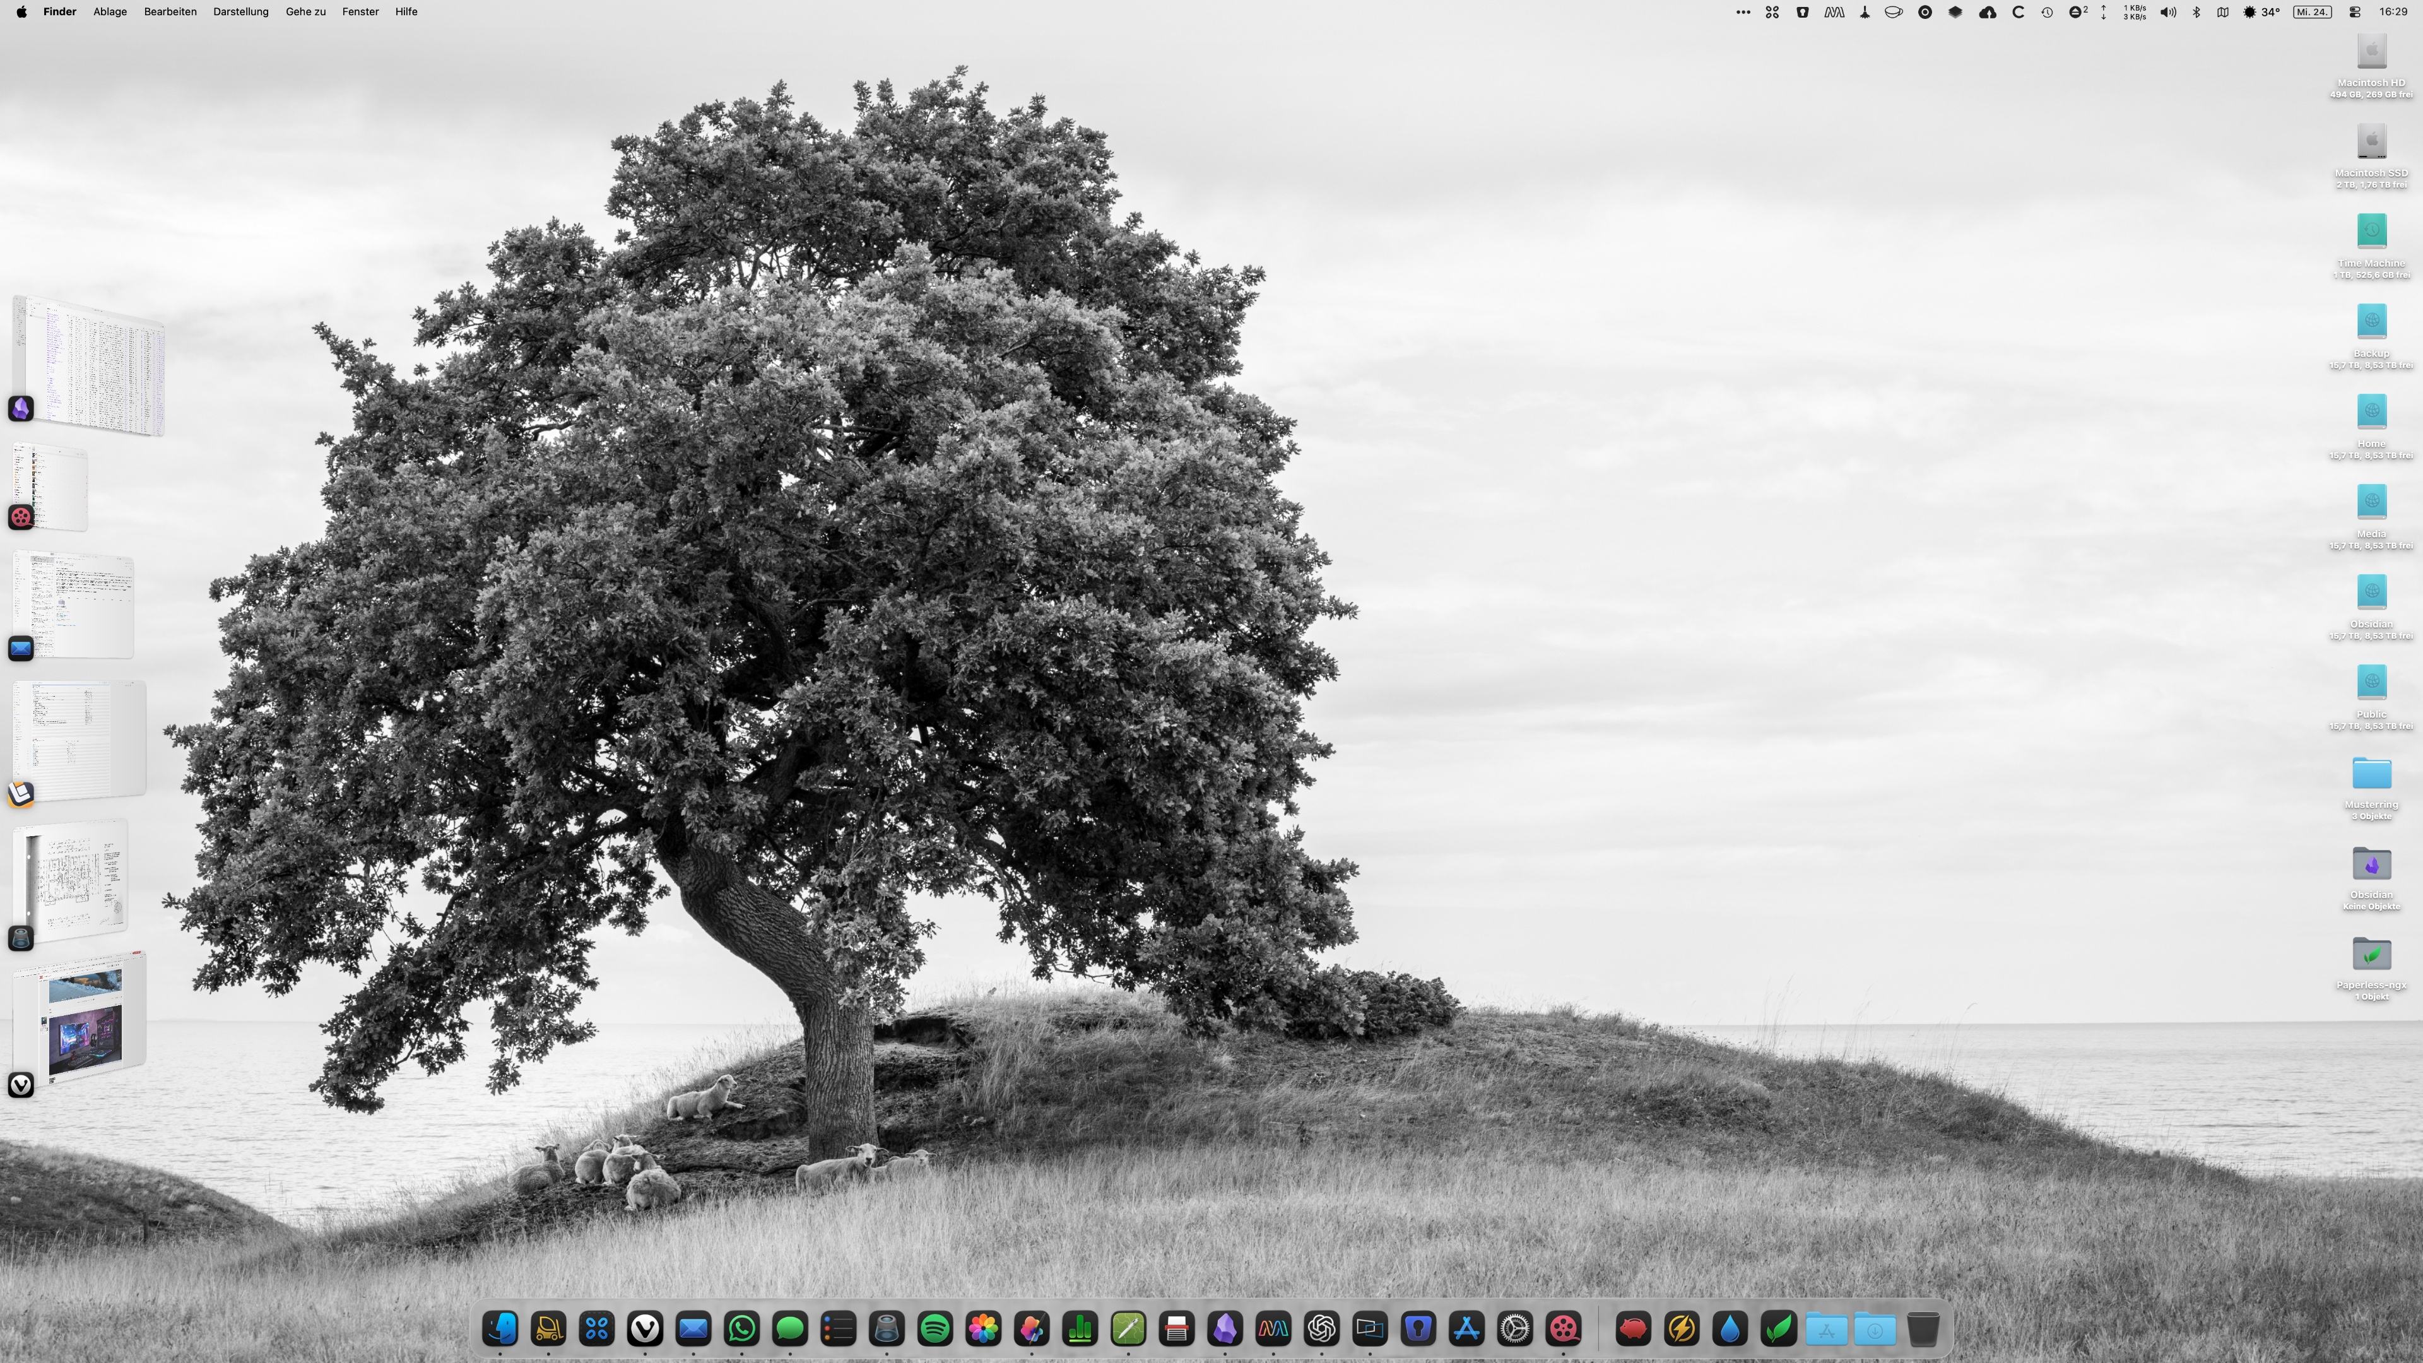
Task: Launch Obsidian from the Dock
Action: coord(1225,1328)
